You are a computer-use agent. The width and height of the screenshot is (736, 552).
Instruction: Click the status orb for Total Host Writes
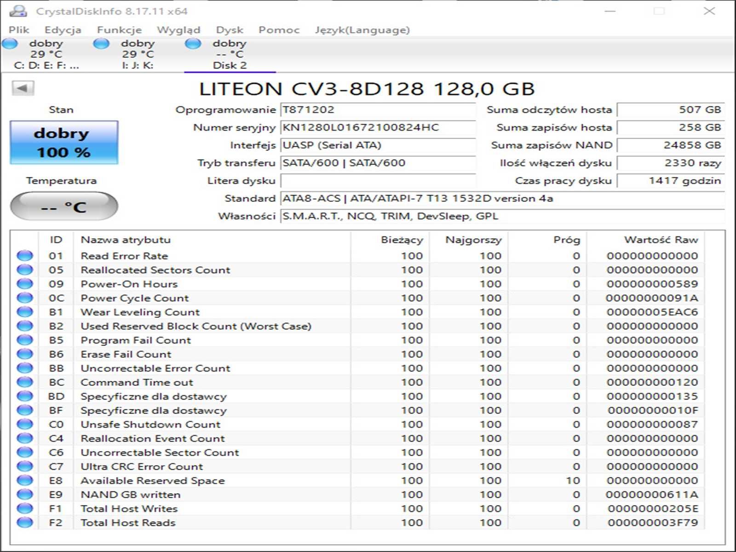(25, 508)
